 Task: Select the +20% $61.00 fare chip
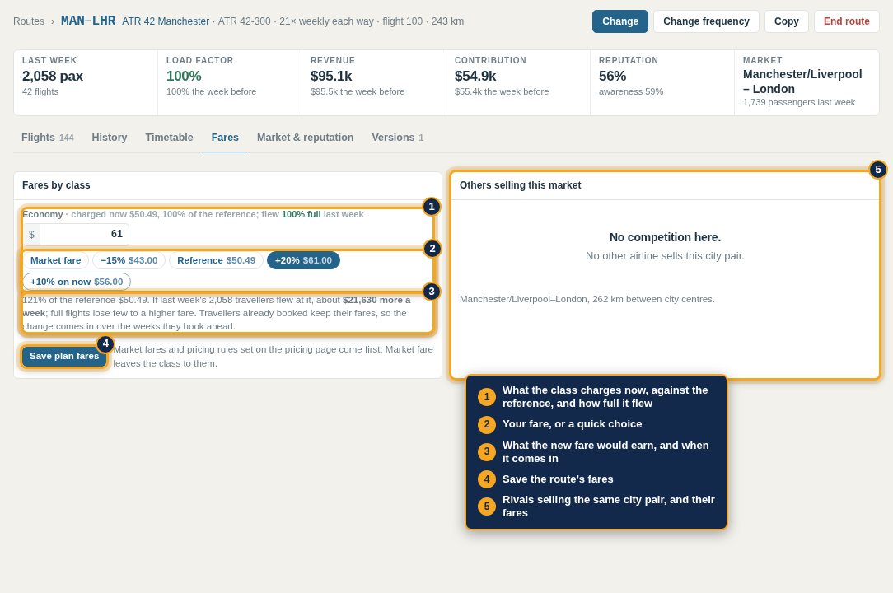click(x=303, y=260)
